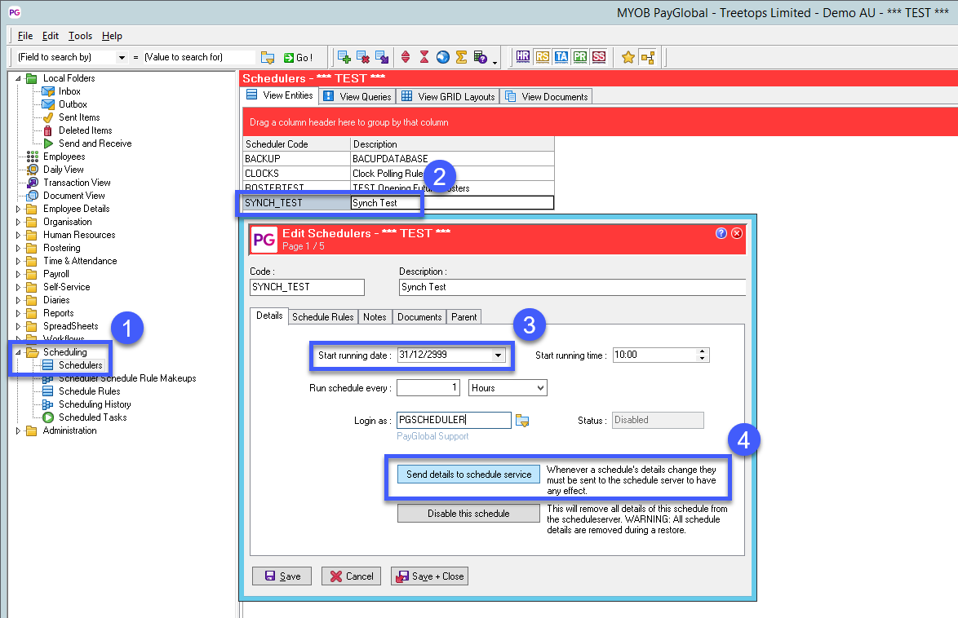
Task: Select the green plus add-record toolbar icon
Action: (345, 56)
